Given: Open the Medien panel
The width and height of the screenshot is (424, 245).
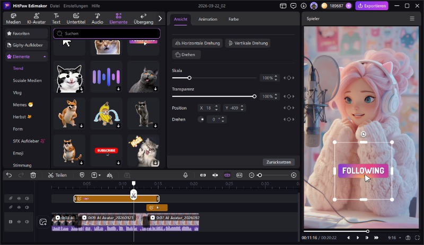Looking at the screenshot, I should (13, 19).
